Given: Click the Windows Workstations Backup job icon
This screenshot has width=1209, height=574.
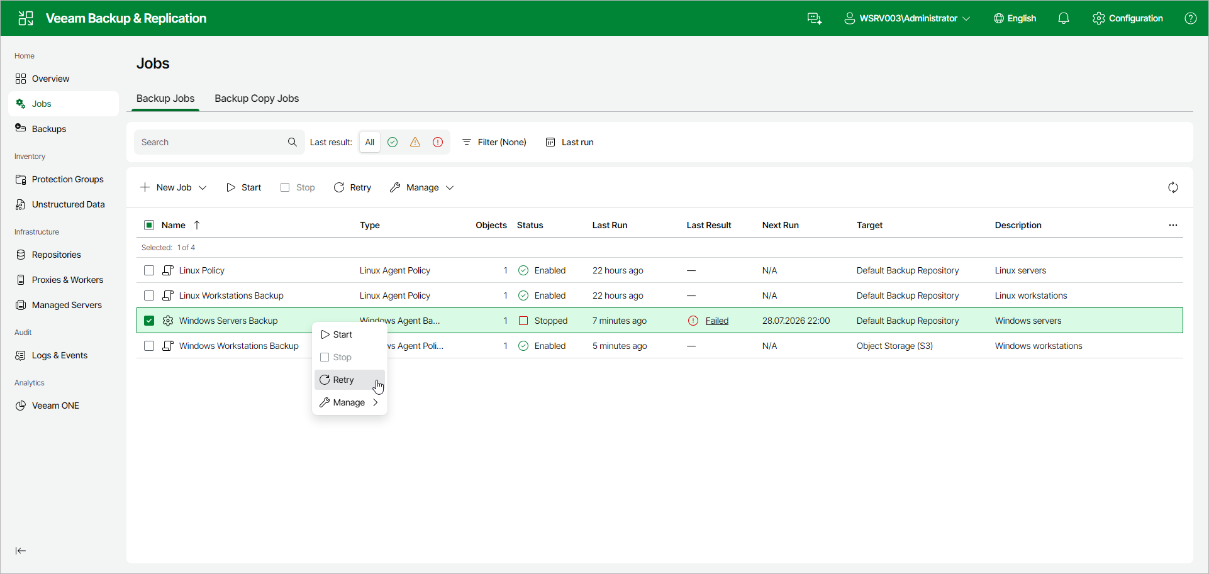Looking at the screenshot, I should (x=168, y=346).
